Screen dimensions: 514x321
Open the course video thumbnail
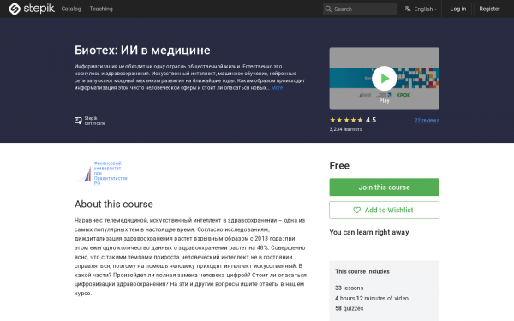(x=384, y=78)
